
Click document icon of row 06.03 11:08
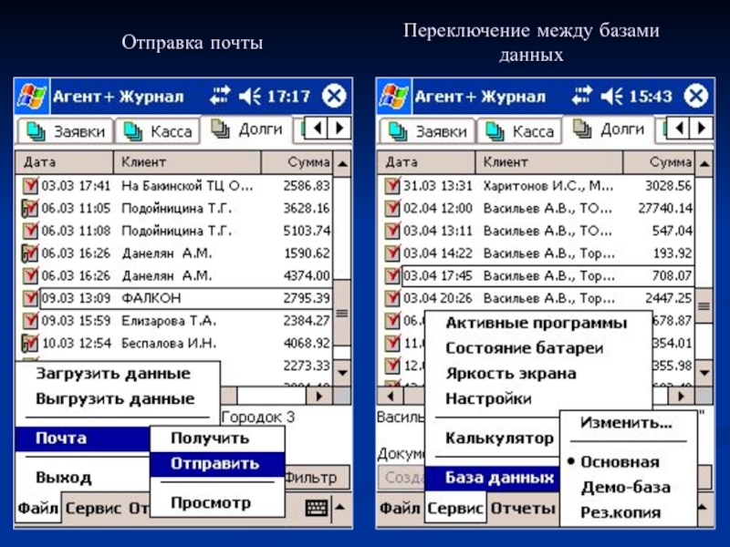click(x=30, y=231)
